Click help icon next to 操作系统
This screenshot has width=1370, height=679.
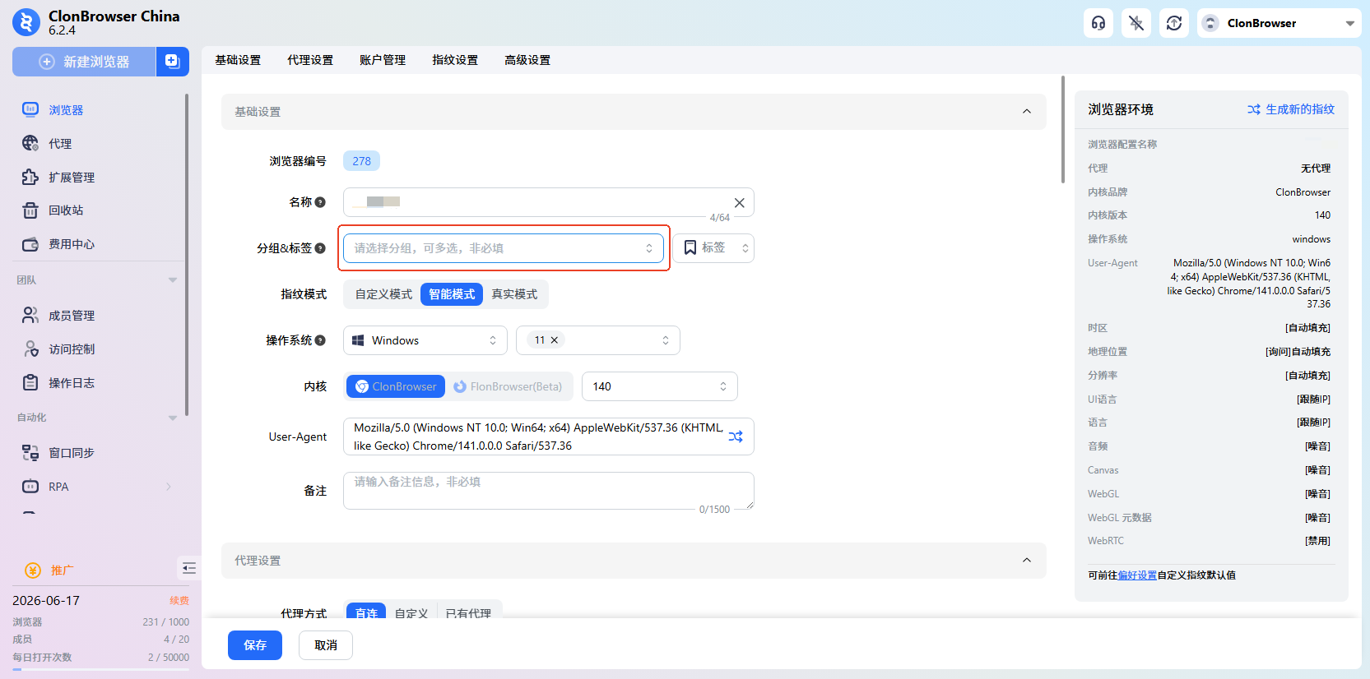320,340
